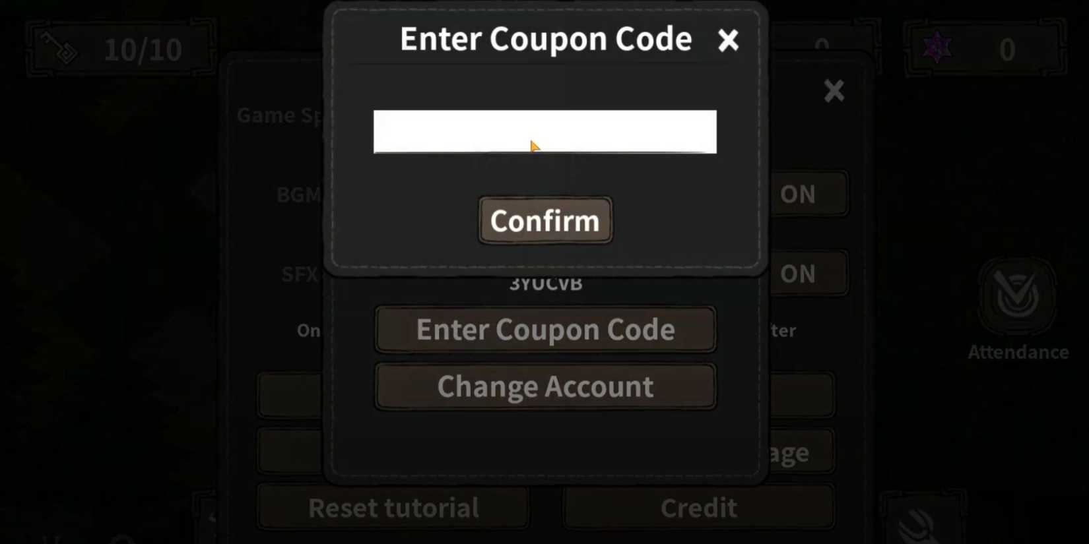Viewport: 1089px width, 544px height.
Task: Click the purple star currency icon
Action: pyautogui.click(x=937, y=48)
